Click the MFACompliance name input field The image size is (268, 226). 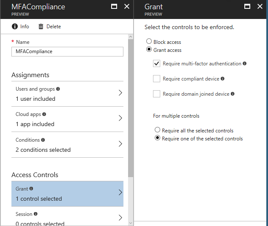[67, 51]
